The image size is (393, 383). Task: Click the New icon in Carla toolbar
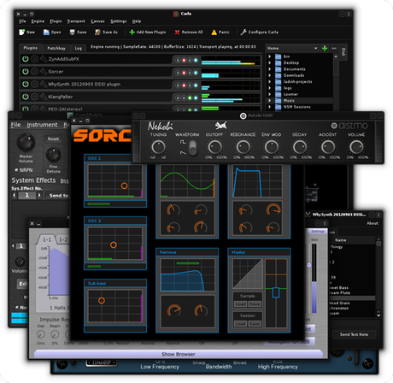pos(22,32)
